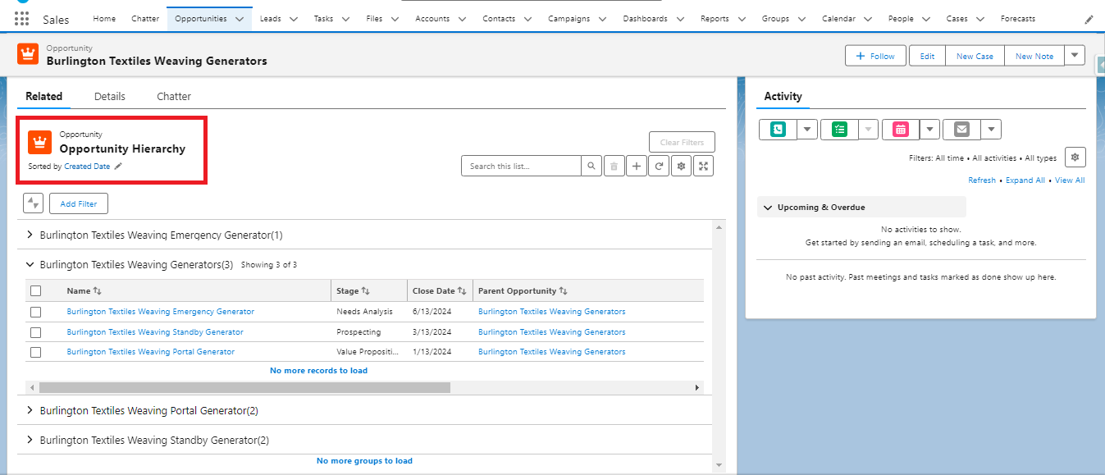Sort by Close Date column arrows icon
1105x475 pixels.
pos(462,291)
